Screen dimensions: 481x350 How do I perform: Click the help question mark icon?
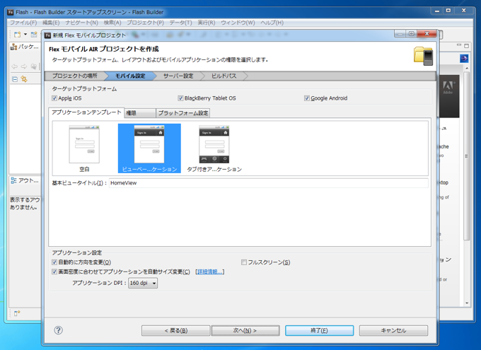point(58,330)
